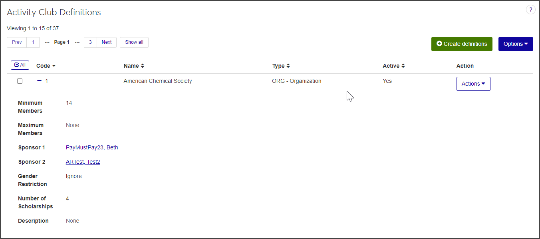This screenshot has width=540, height=239.
Task: Click the Show all button
Action: click(134, 42)
